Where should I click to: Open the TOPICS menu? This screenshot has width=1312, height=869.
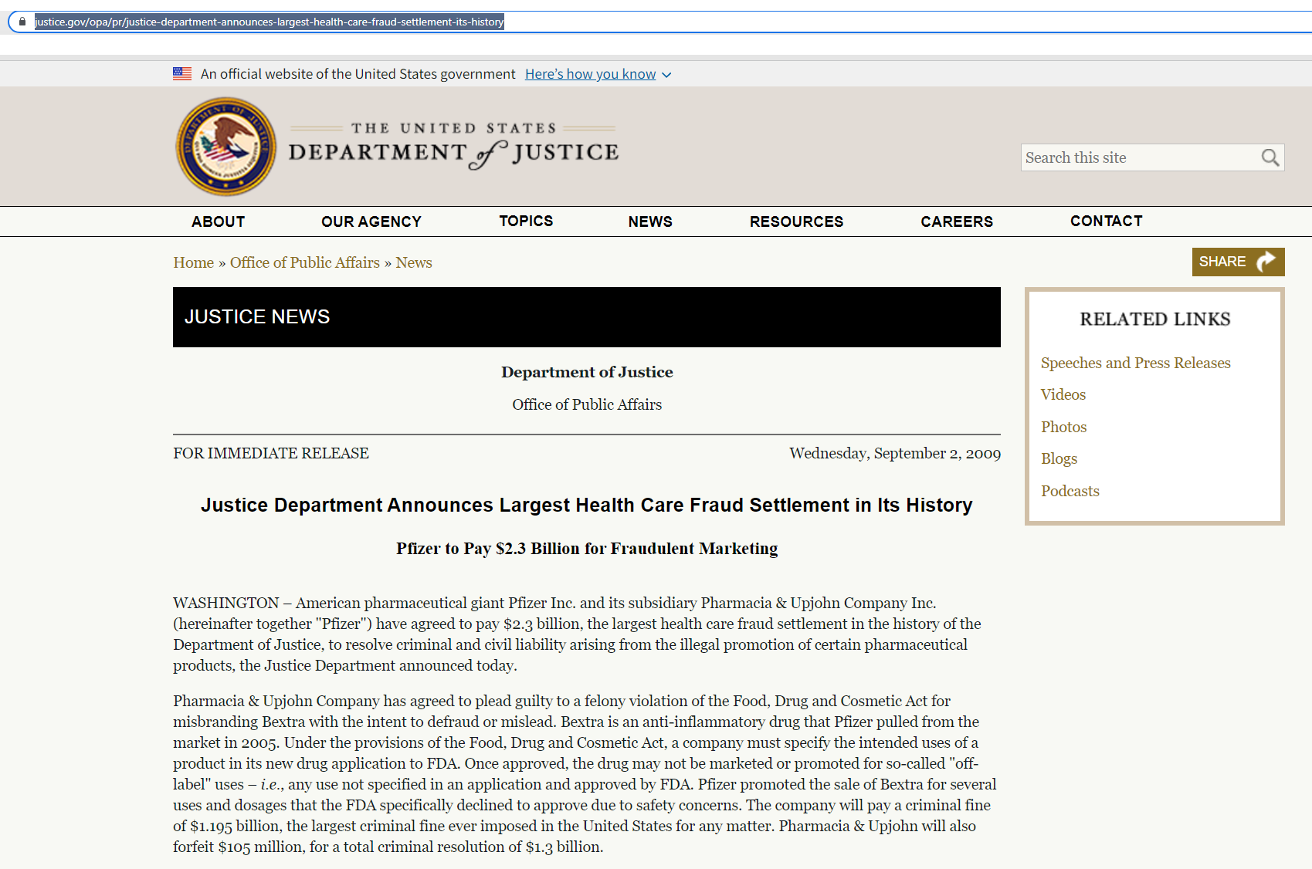(x=526, y=221)
